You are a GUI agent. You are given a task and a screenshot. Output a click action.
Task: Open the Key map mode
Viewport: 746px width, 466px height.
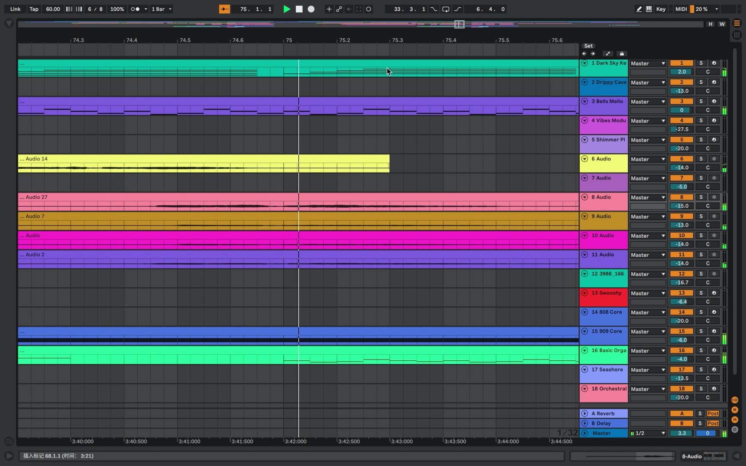661,9
